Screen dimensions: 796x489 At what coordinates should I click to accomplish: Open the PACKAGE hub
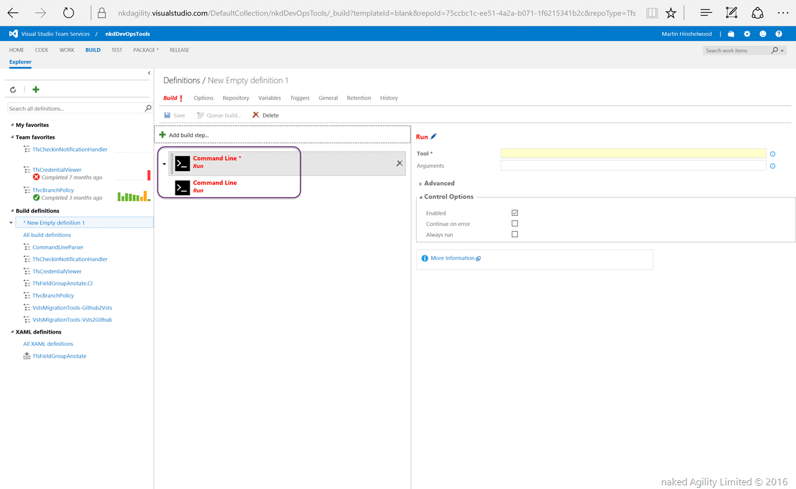point(146,50)
